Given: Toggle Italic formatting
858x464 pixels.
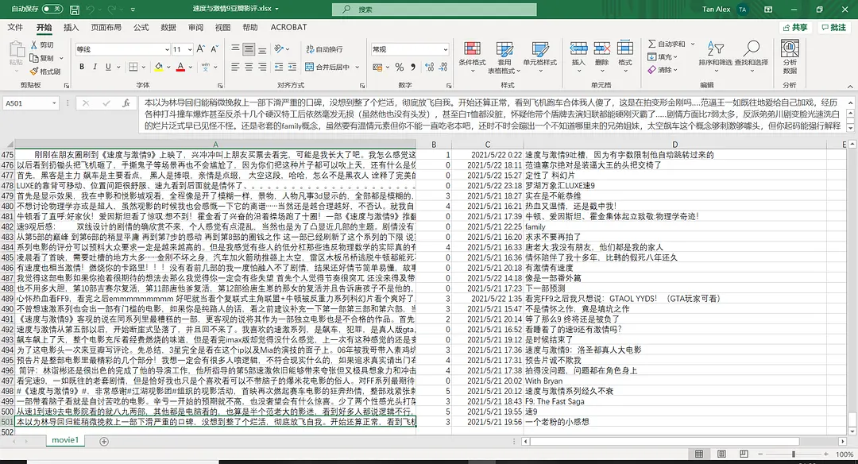Looking at the screenshot, I should point(95,67).
